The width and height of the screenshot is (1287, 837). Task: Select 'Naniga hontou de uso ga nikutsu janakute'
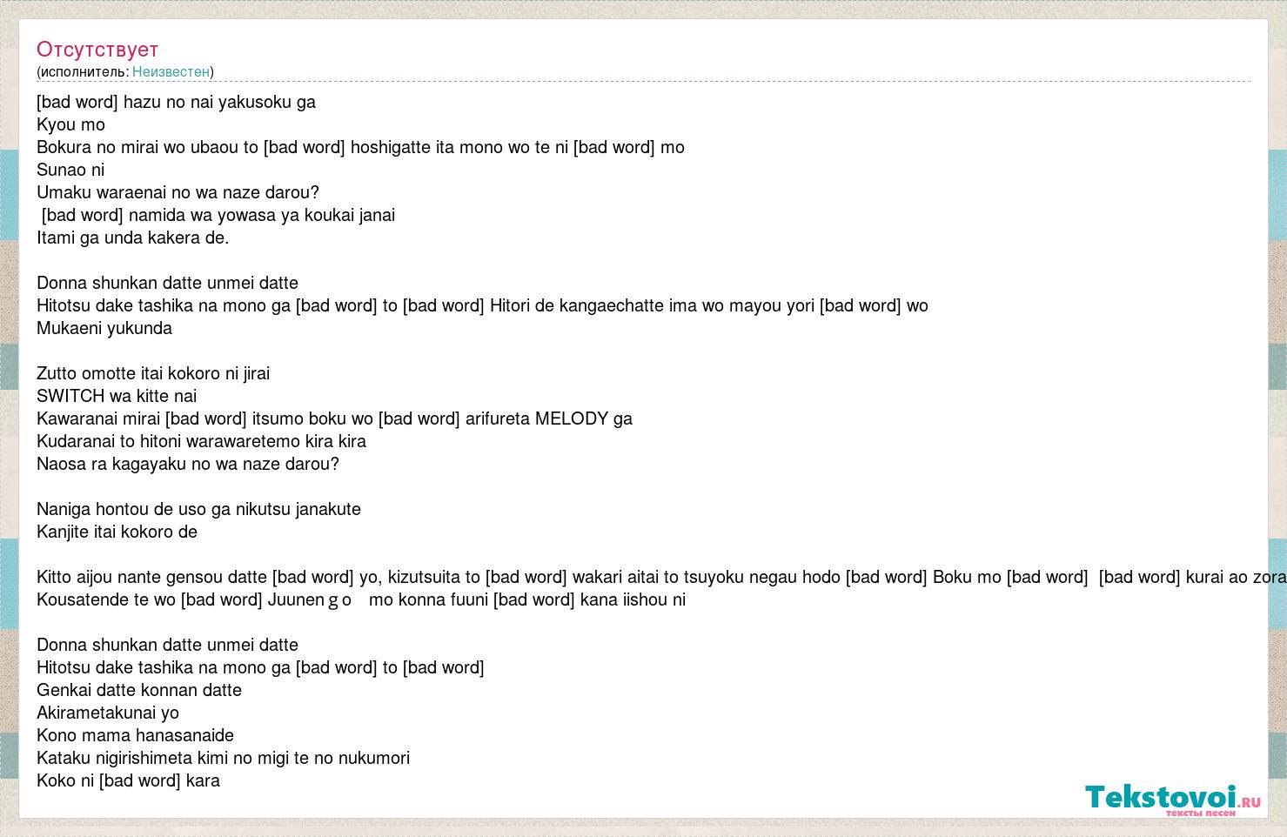click(198, 509)
